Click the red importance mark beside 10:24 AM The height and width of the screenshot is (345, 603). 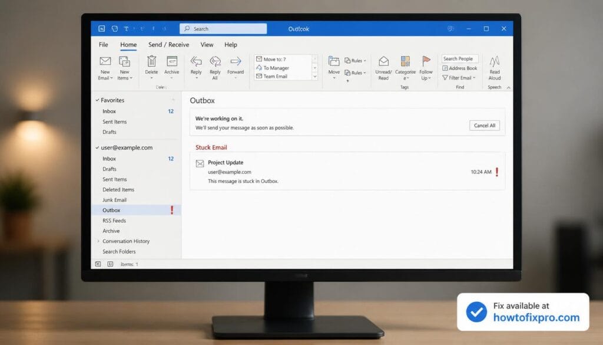497,172
